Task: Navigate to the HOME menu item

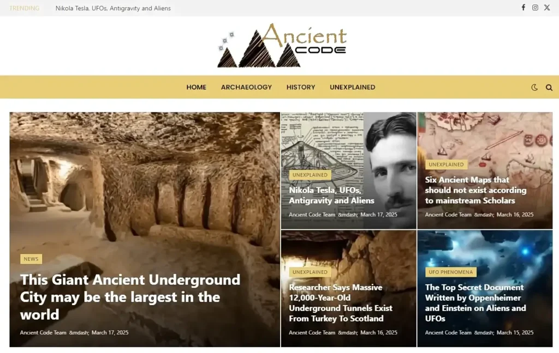Action: click(196, 87)
